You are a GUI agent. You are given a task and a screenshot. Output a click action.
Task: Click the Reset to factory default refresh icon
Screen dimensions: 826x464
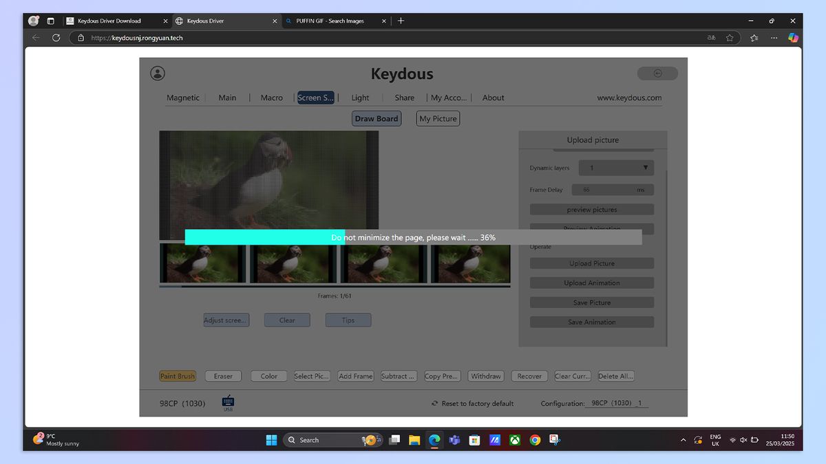(x=434, y=404)
